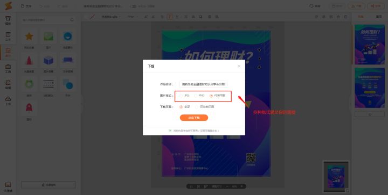Viewport: 388px width, 195px height.
Task: Select the first page thumbnail 如何理财
Action: tap(370, 45)
